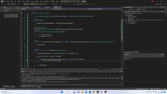Screen dimensions: 167x94
Task: Select Grid.cs in Solution Explorer
Action: pyautogui.click(x=132, y=20)
